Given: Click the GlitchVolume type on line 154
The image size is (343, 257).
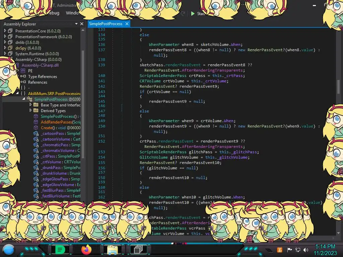Looking at the screenshot, I should coord(153,157).
